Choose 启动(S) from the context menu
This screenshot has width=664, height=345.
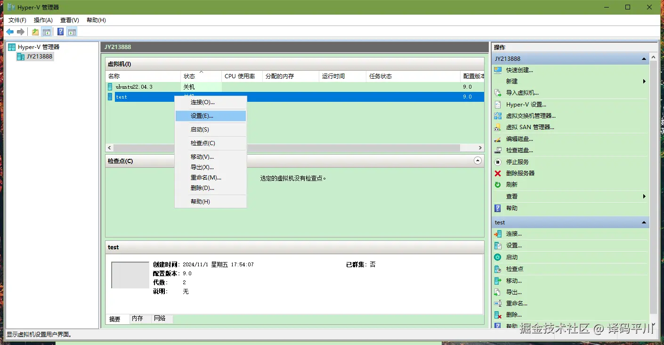211,129
